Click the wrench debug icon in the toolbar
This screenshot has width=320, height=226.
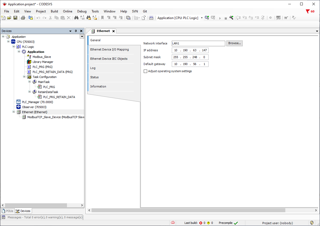click(x=231, y=18)
